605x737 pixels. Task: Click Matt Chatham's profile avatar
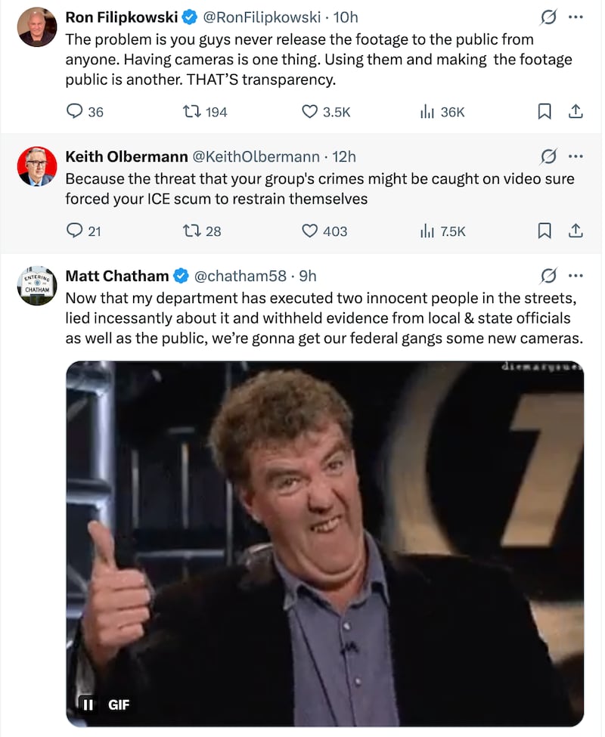37,286
